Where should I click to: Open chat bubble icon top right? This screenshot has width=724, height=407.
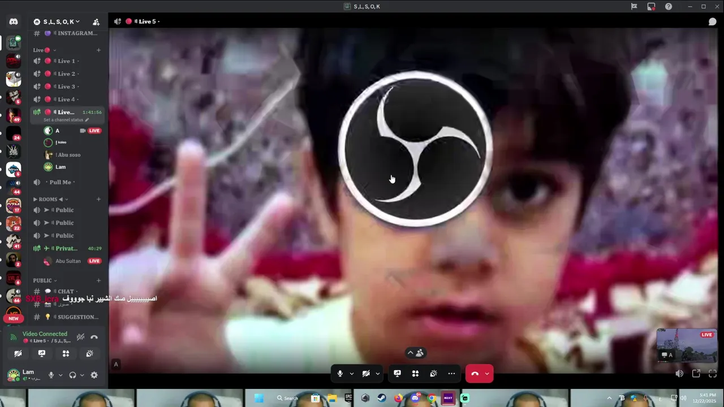(x=713, y=21)
